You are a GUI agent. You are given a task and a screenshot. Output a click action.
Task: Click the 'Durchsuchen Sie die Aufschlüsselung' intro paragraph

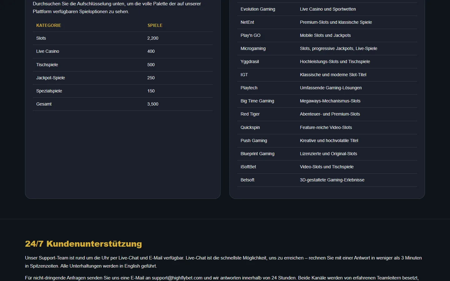117,7
